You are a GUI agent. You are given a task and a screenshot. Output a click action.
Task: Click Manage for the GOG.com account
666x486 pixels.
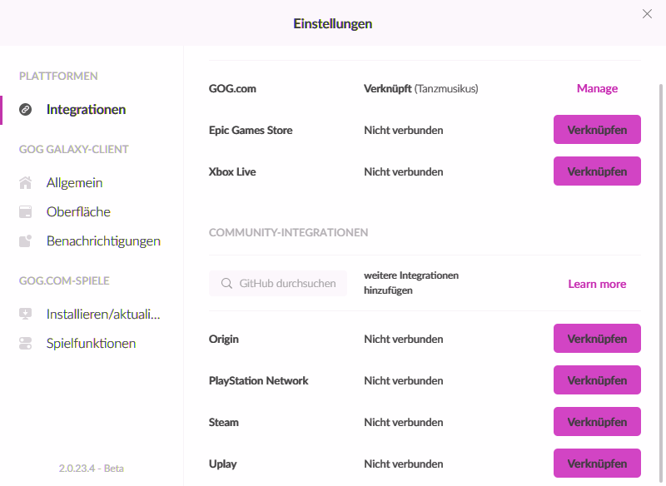click(x=597, y=88)
